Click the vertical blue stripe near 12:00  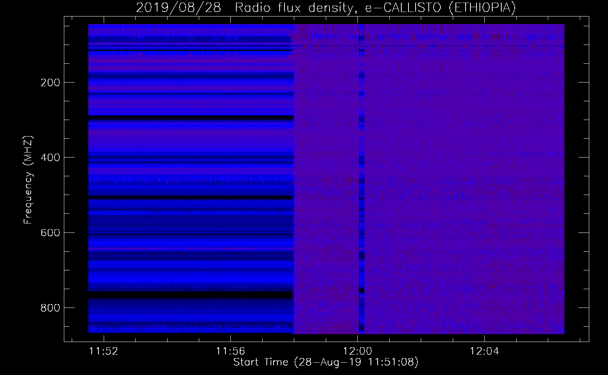tap(361, 178)
